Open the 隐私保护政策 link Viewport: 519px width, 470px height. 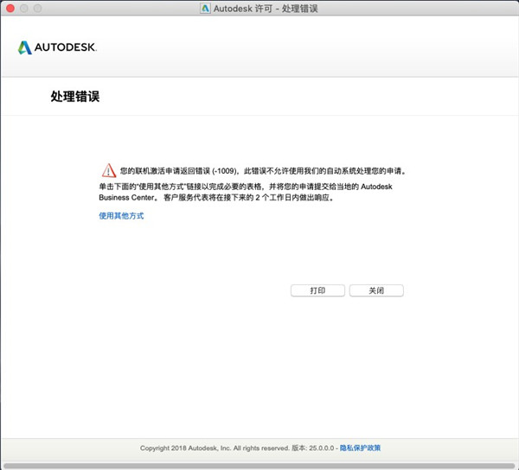[x=360, y=448]
